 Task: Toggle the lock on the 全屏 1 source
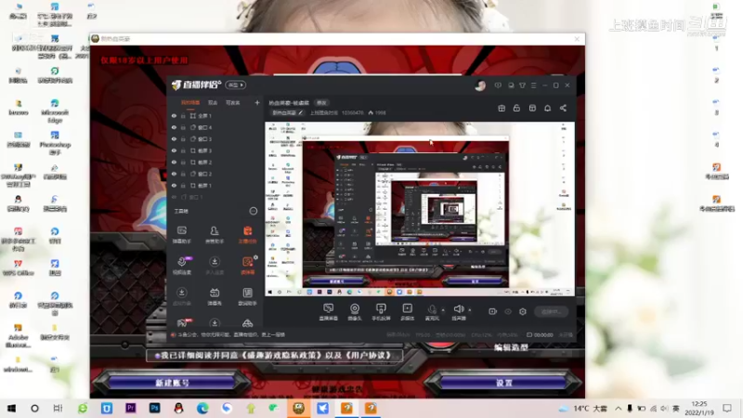point(183,115)
